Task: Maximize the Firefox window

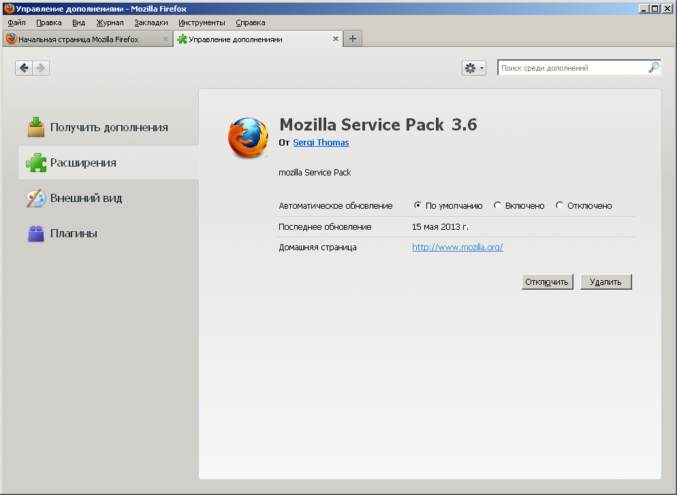Action: click(655, 9)
